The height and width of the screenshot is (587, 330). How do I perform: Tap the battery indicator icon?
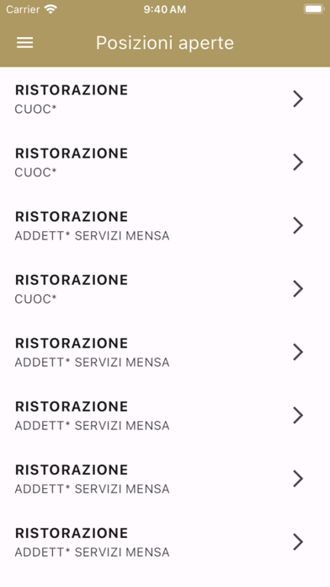pos(313,9)
